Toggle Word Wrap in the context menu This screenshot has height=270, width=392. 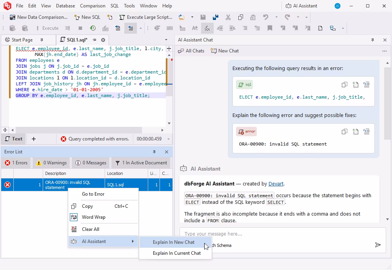(103, 217)
